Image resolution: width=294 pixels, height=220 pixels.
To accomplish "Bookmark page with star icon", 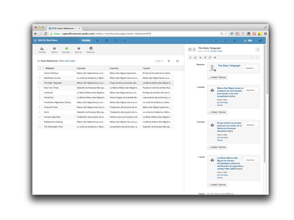I will click(x=226, y=34).
